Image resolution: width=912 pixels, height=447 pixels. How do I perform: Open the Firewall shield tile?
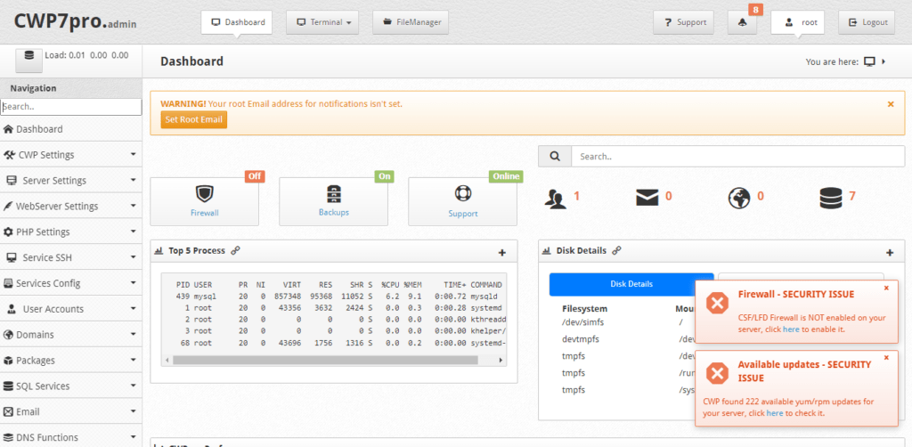coord(205,202)
